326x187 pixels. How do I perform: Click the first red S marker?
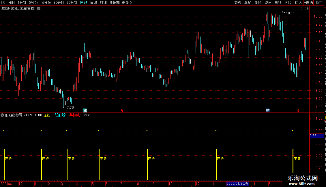[122, 111]
